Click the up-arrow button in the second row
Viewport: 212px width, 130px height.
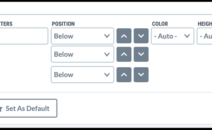(124, 54)
